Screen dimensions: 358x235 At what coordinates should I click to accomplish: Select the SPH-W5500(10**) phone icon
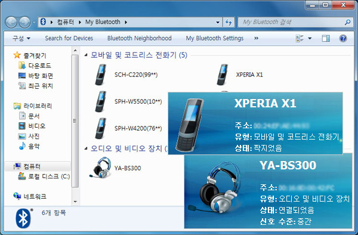pyautogui.click(x=101, y=101)
